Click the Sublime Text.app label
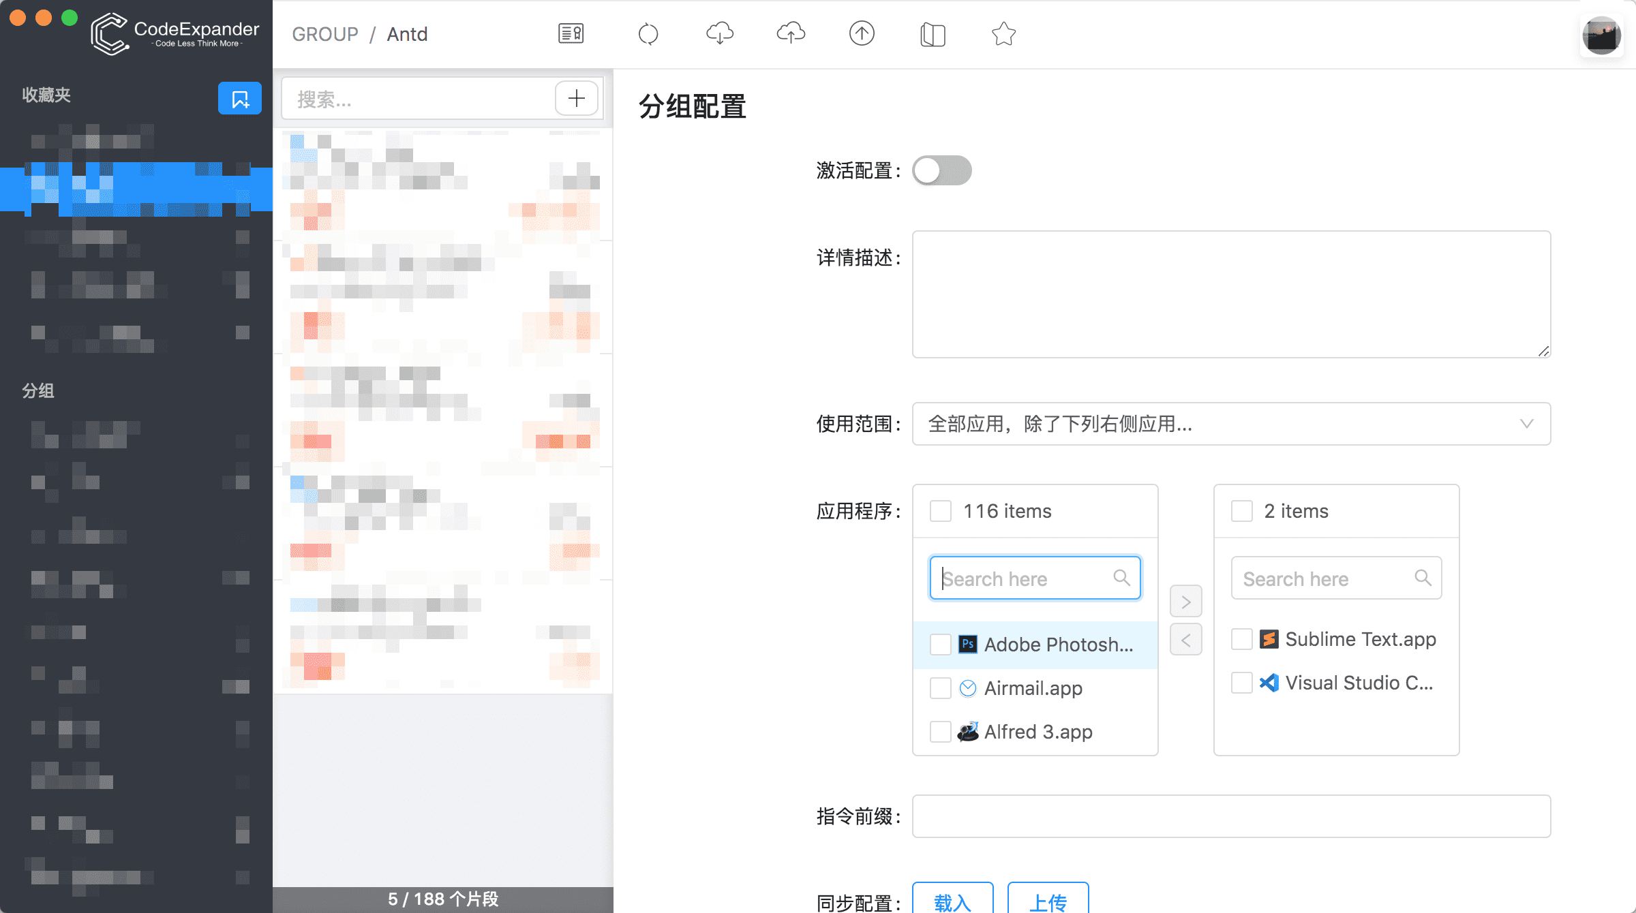The width and height of the screenshot is (1636, 913). coord(1361,639)
